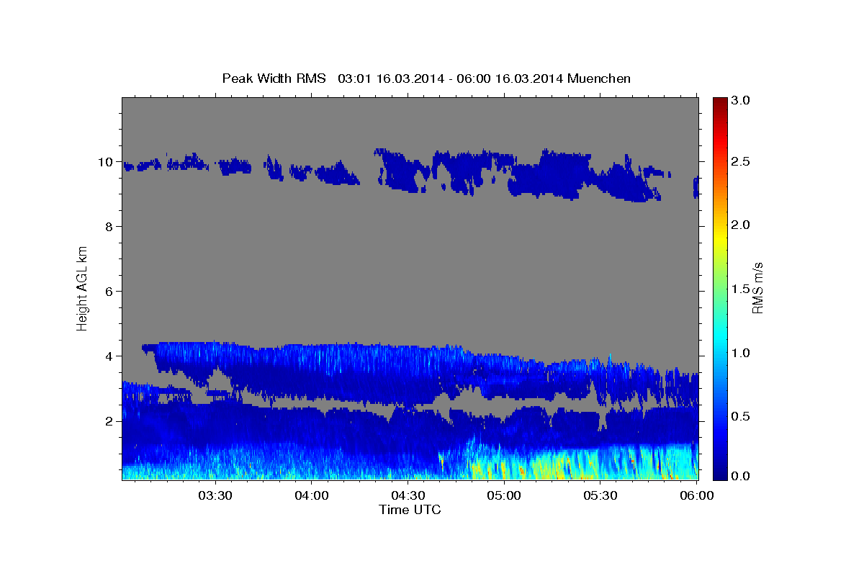Click the start time '03:01 16.03.2014' in title
Image resolution: width=864 pixels, height=576 pixels.
click(x=390, y=78)
